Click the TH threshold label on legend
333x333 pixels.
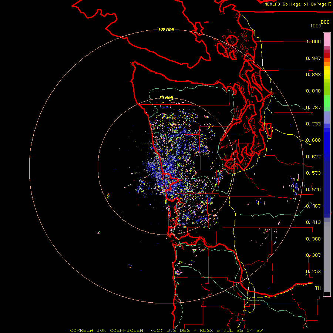coord(318,288)
